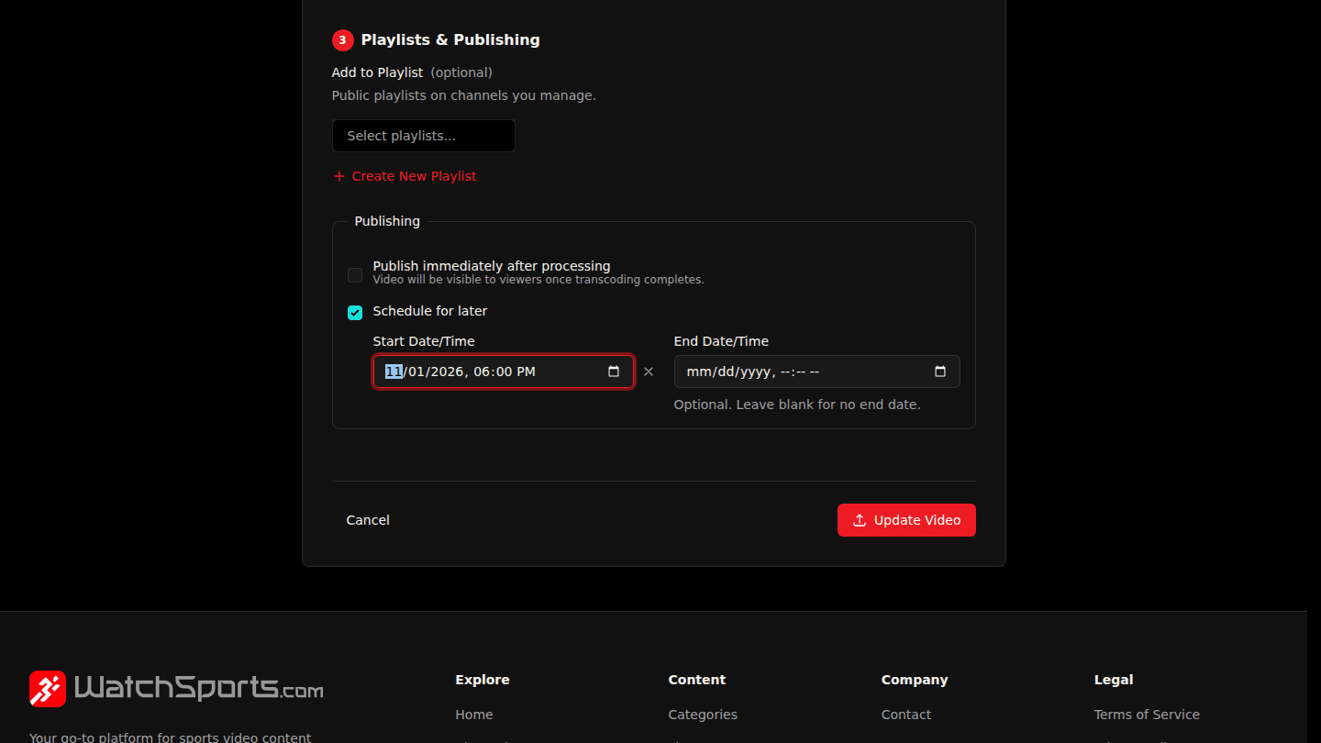The image size is (1321, 743).
Task: Click the Publish immediately after processing label
Action: (x=492, y=266)
